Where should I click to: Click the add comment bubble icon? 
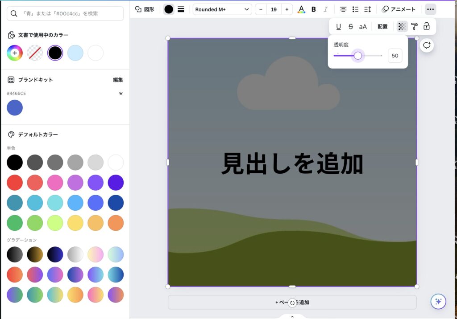coord(427,45)
